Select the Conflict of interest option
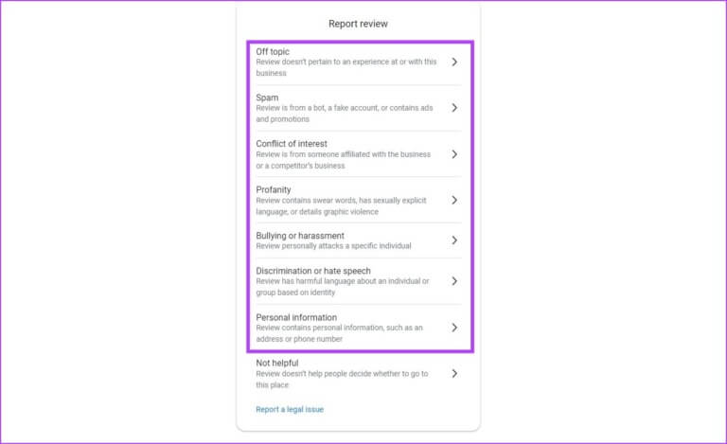Image resolution: width=727 pixels, height=444 pixels. click(292, 144)
